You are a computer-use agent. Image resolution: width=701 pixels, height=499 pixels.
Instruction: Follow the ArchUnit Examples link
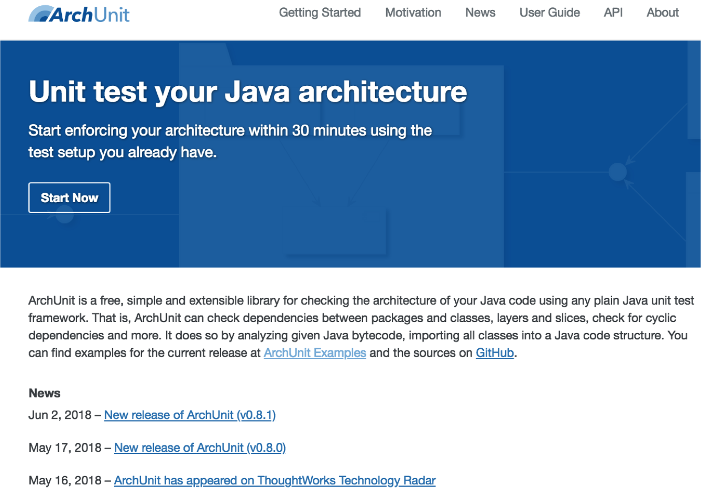pyautogui.click(x=315, y=353)
